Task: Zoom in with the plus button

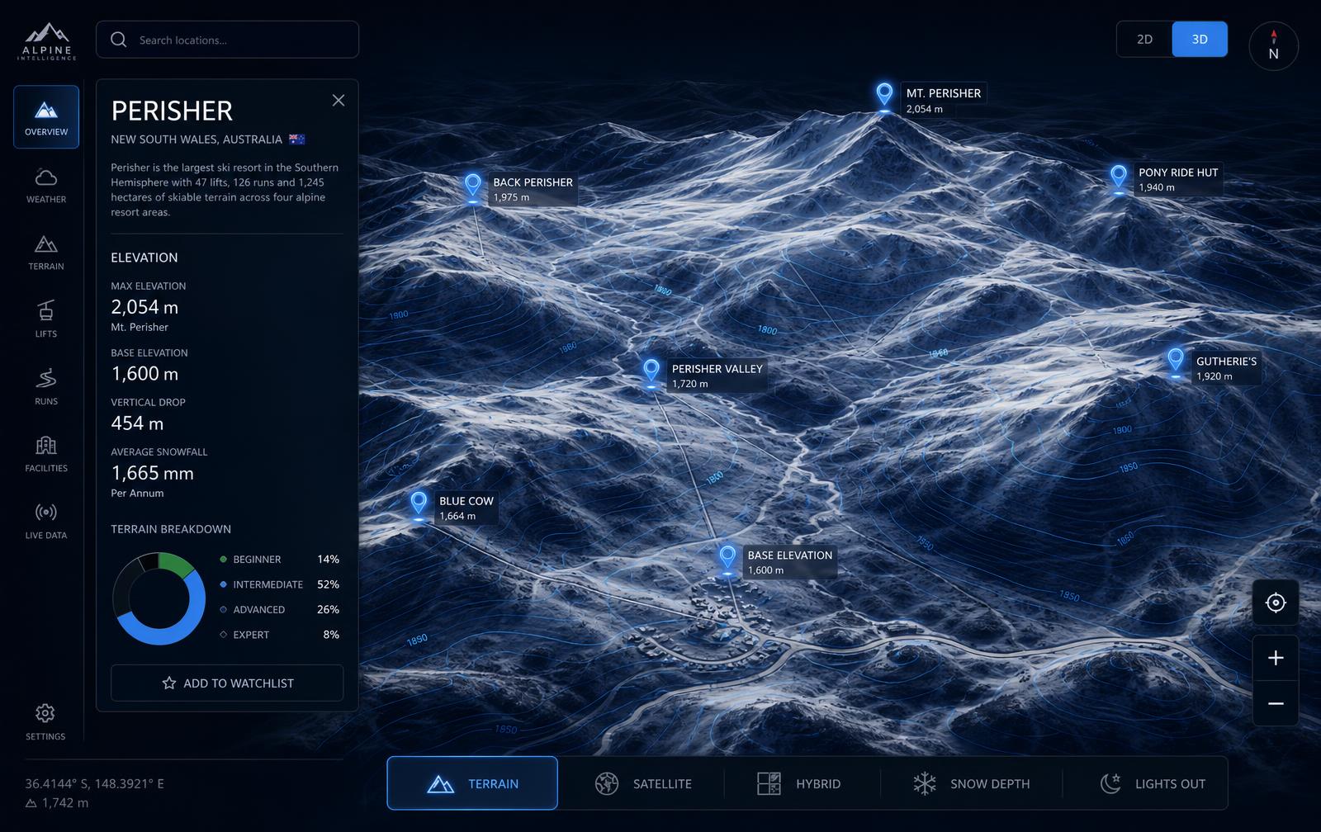Action: pyautogui.click(x=1276, y=658)
